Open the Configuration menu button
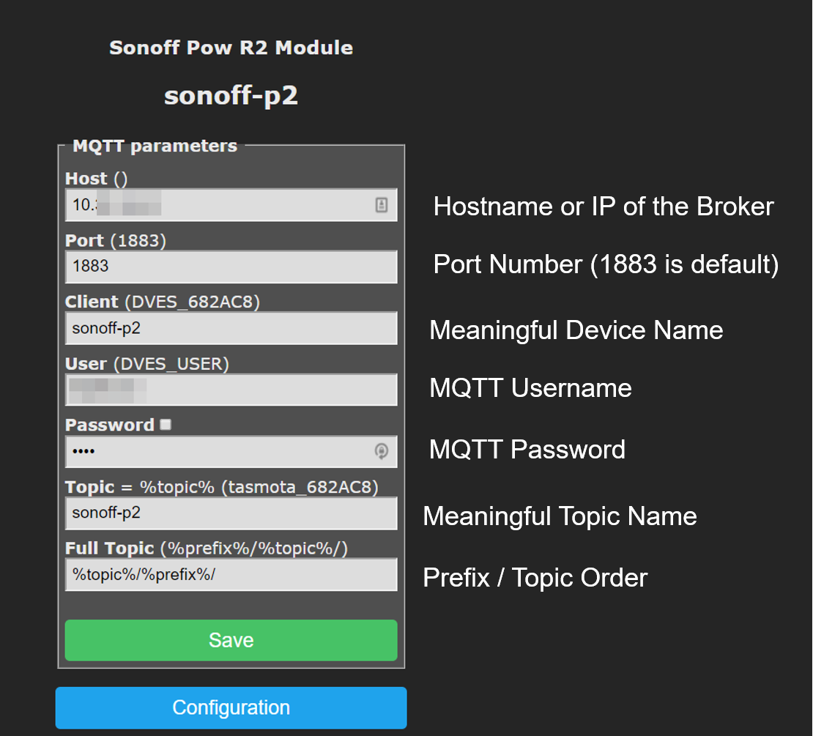Screen dimensions: 813x736 [231, 707]
